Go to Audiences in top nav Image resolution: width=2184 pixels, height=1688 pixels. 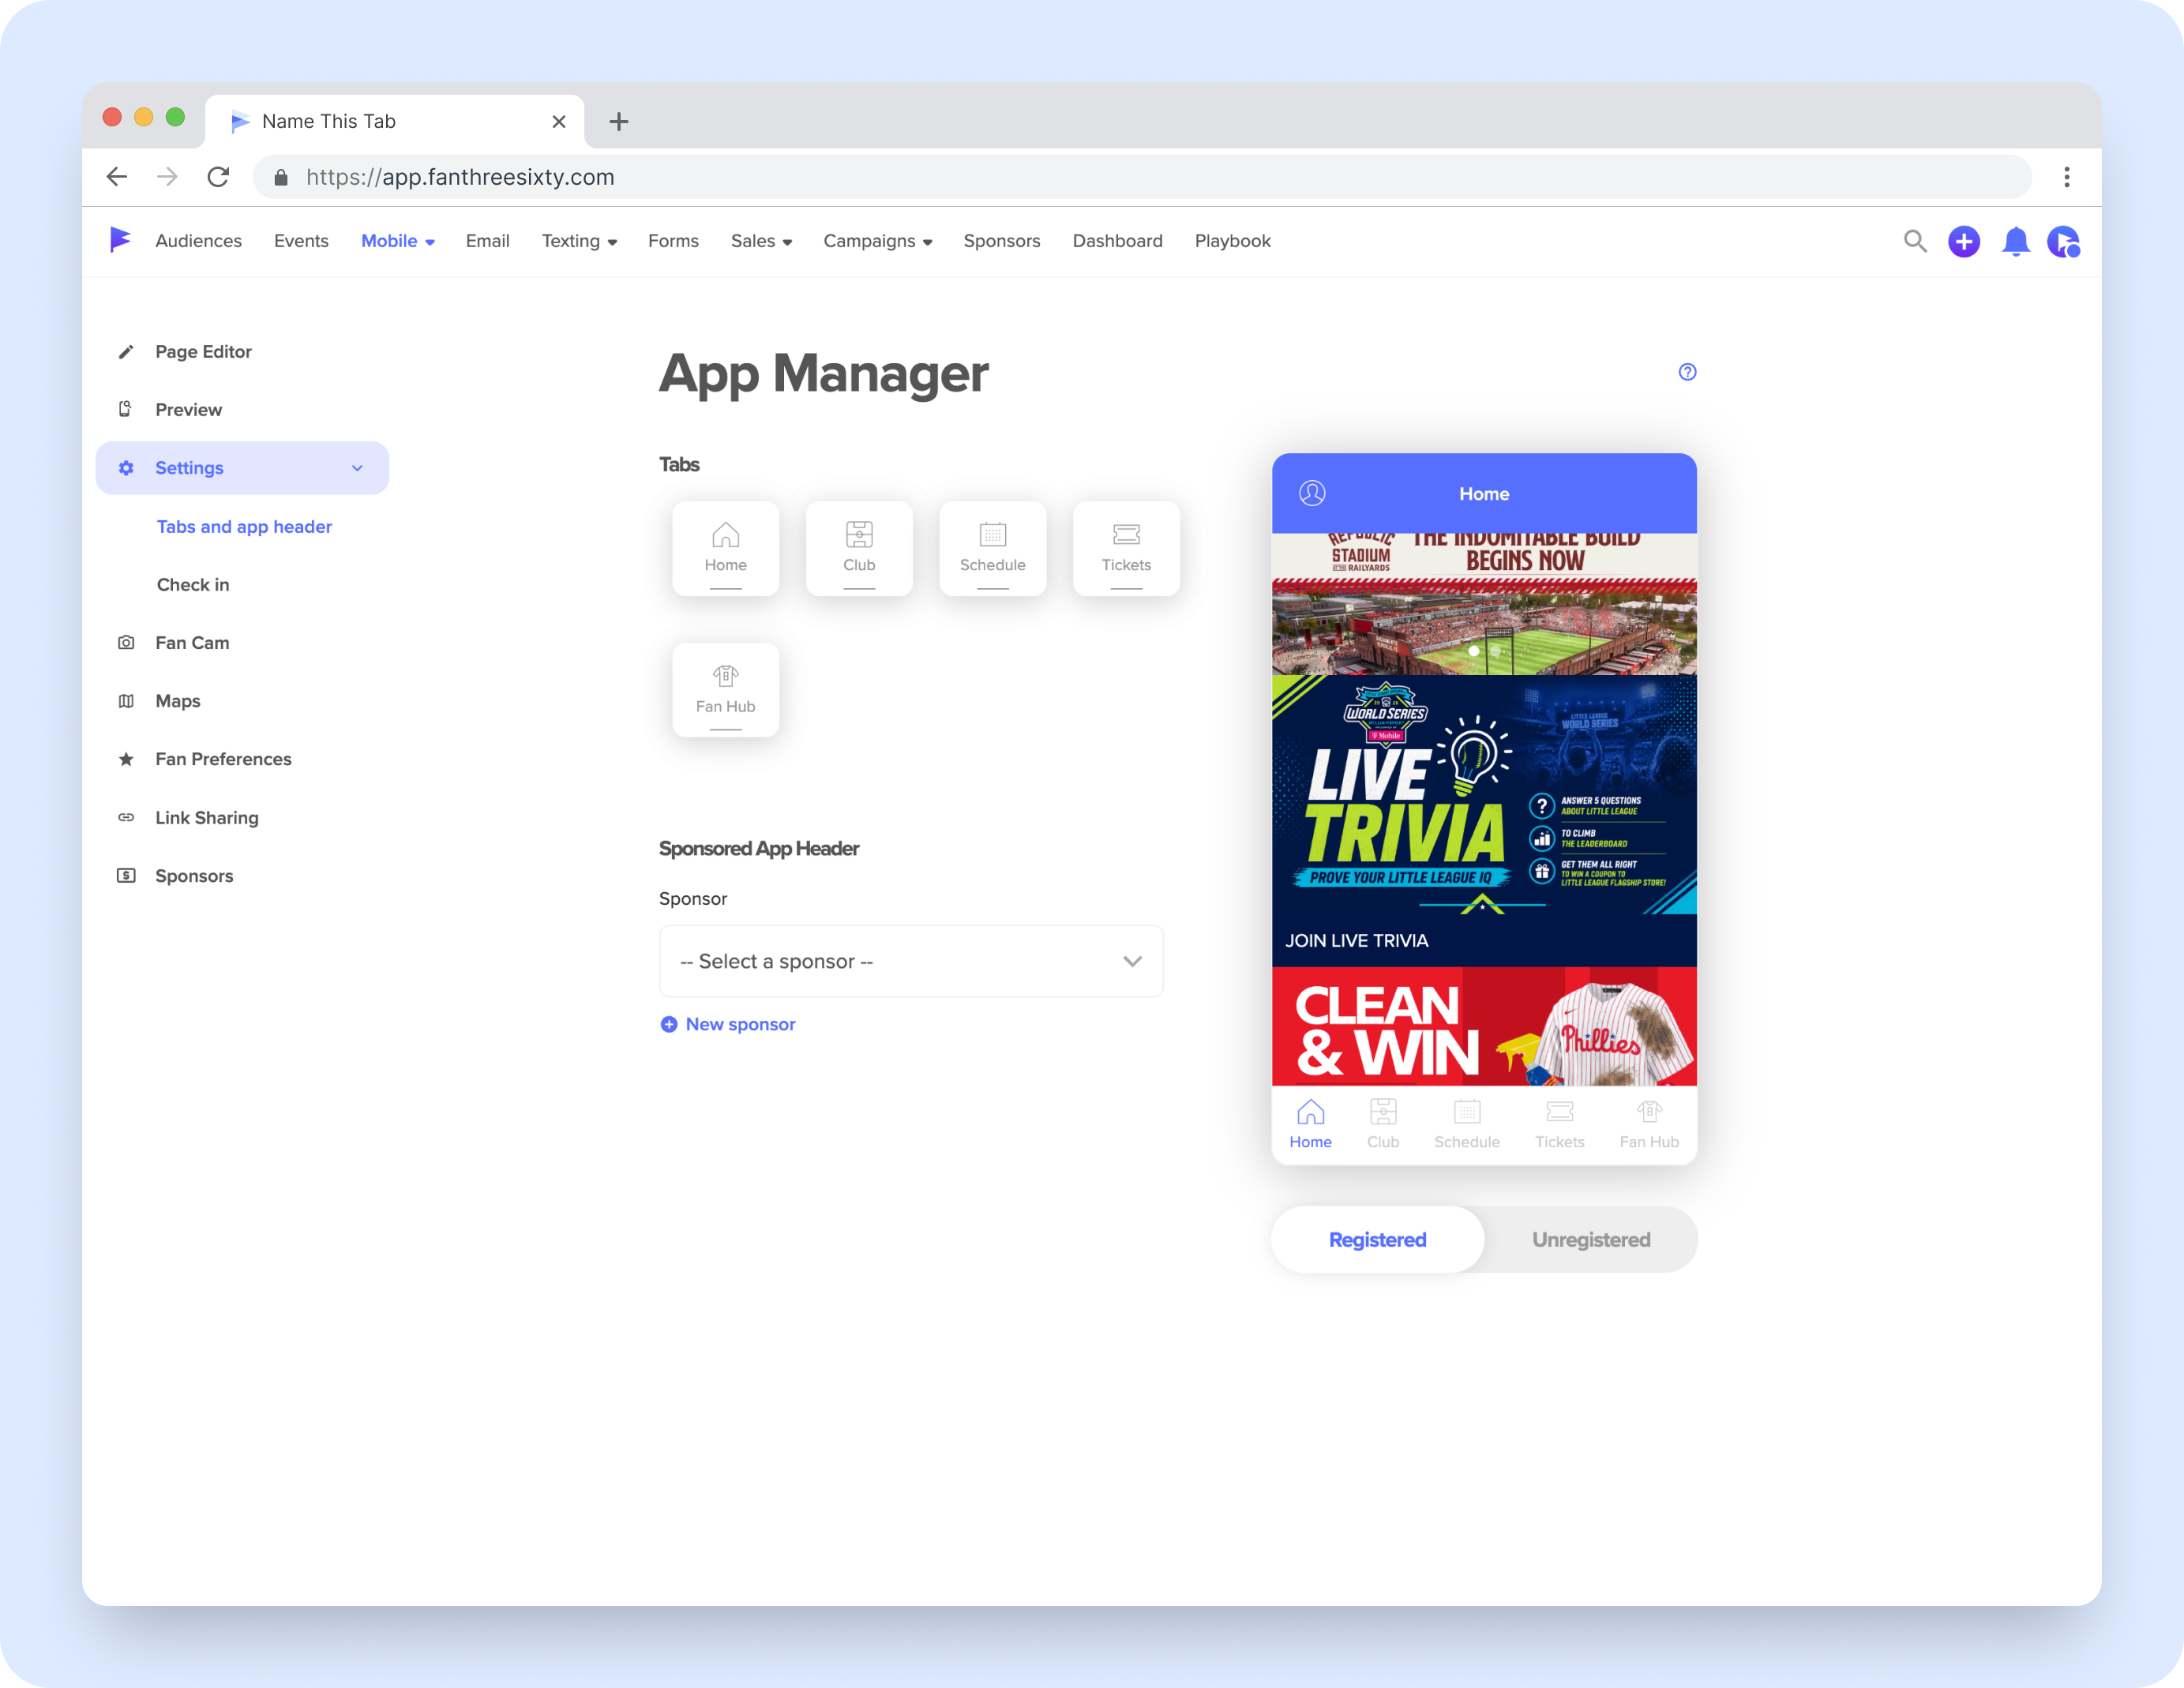click(198, 241)
